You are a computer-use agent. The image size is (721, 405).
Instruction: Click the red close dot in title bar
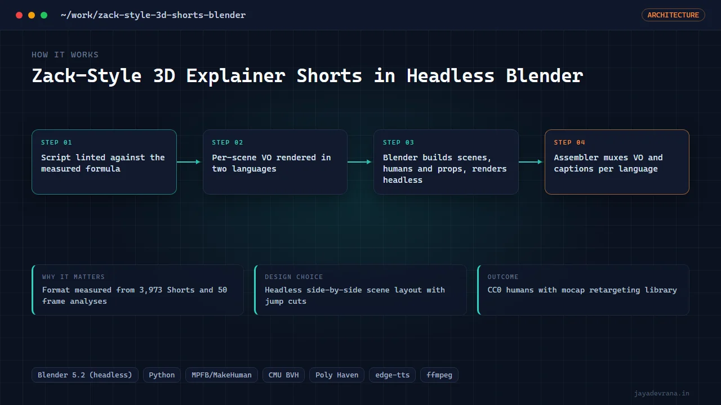pyautogui.click(x=19, y=15)
